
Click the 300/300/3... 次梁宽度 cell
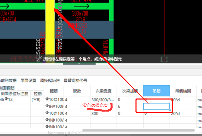click(x=103, y=100)
